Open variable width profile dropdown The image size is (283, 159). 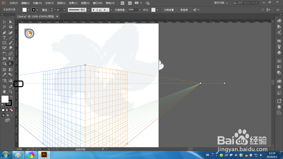[x=88, y=10]
